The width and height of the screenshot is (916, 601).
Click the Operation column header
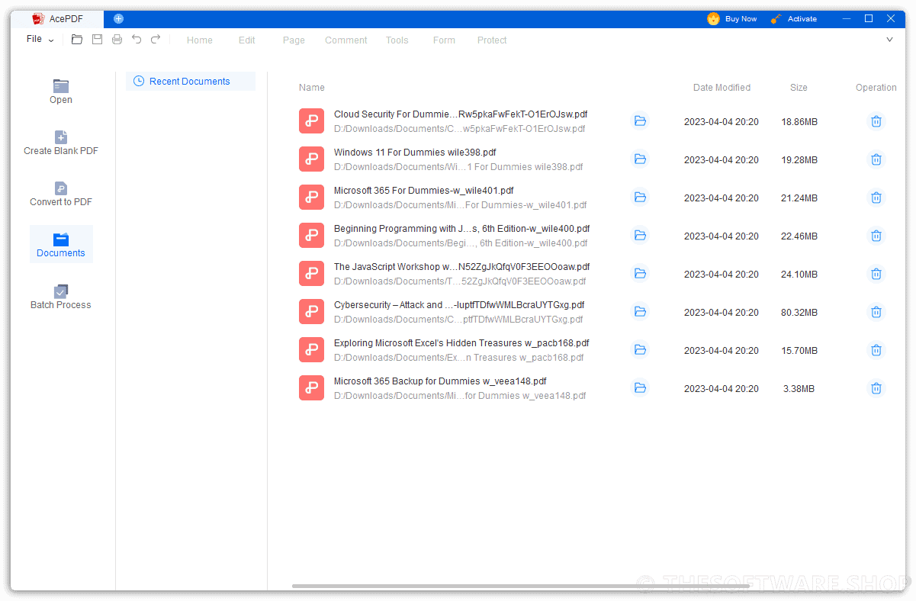coord(876,88)
